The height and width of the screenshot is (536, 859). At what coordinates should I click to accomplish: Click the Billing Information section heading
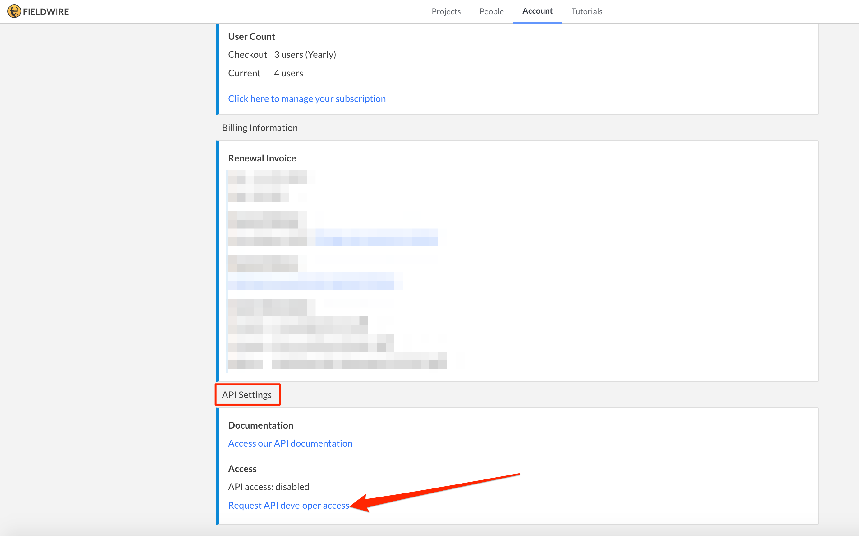(260, 128)
